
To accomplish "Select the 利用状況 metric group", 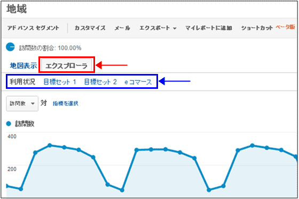I will (22, 82).
